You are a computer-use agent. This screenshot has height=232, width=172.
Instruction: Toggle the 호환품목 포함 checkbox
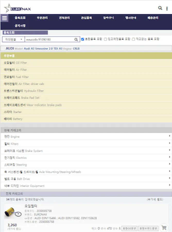click(x=83, y=39)
